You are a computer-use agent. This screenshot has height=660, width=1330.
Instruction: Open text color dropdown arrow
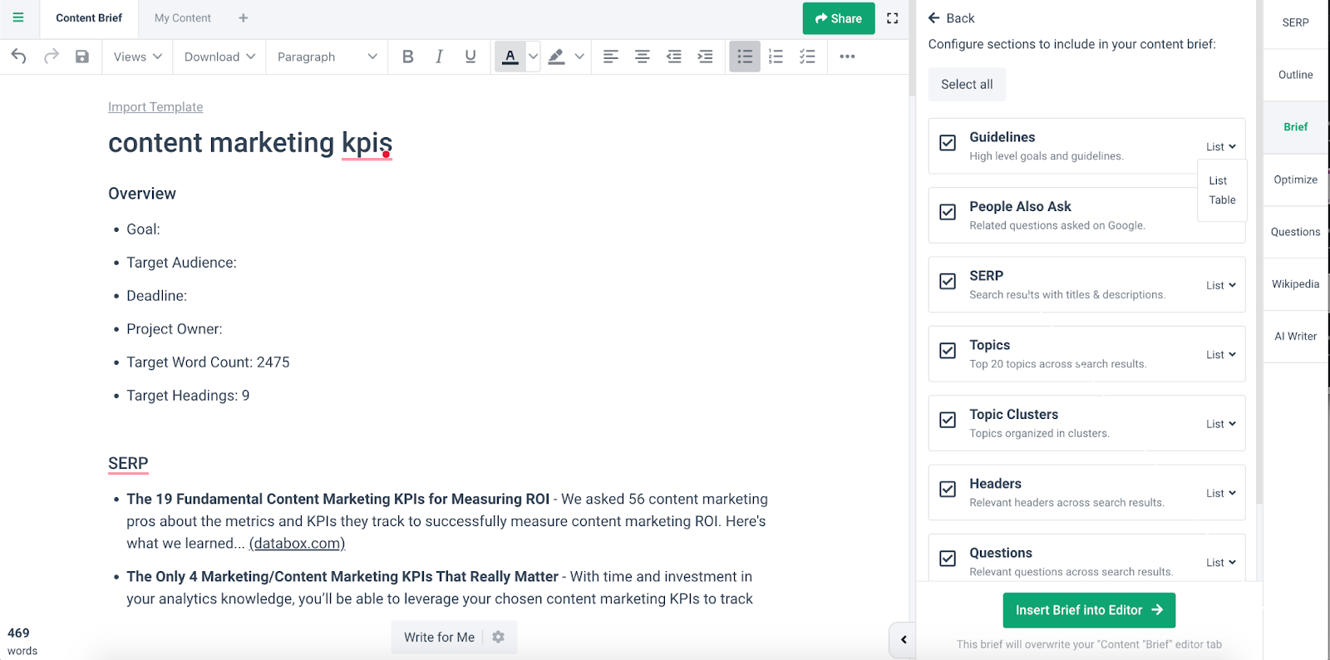coord(534,57)
